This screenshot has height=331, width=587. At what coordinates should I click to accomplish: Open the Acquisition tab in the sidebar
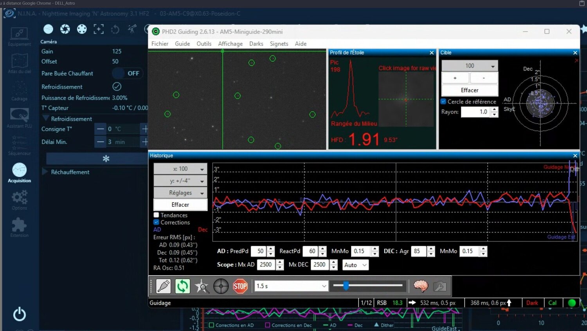click(x=19, y=173)
